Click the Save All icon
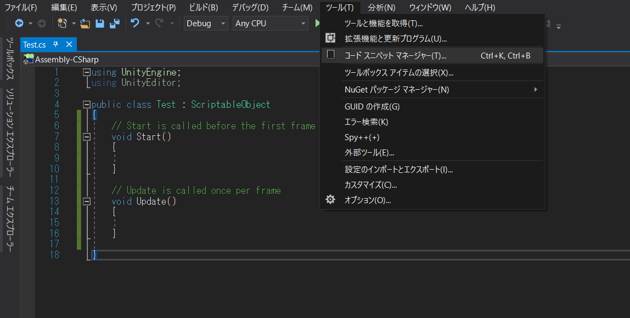This screenshot has width=630, height=318. click(115, 24)
